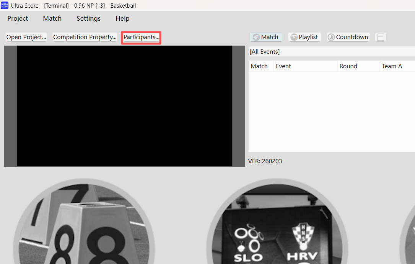Expand the [All Events] filter dropdown
This screenshot has height=264, width=415.
pyautogui.click(x=331, y=52)
